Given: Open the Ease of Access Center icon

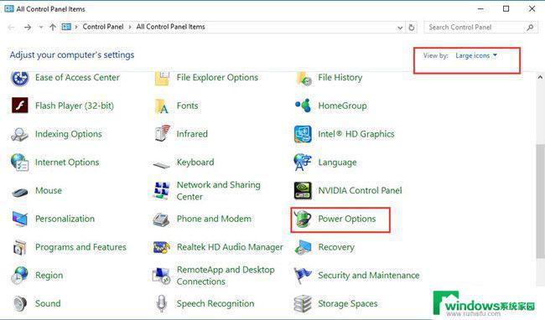Looking at the screenshot, I should [x=20, y=78].
